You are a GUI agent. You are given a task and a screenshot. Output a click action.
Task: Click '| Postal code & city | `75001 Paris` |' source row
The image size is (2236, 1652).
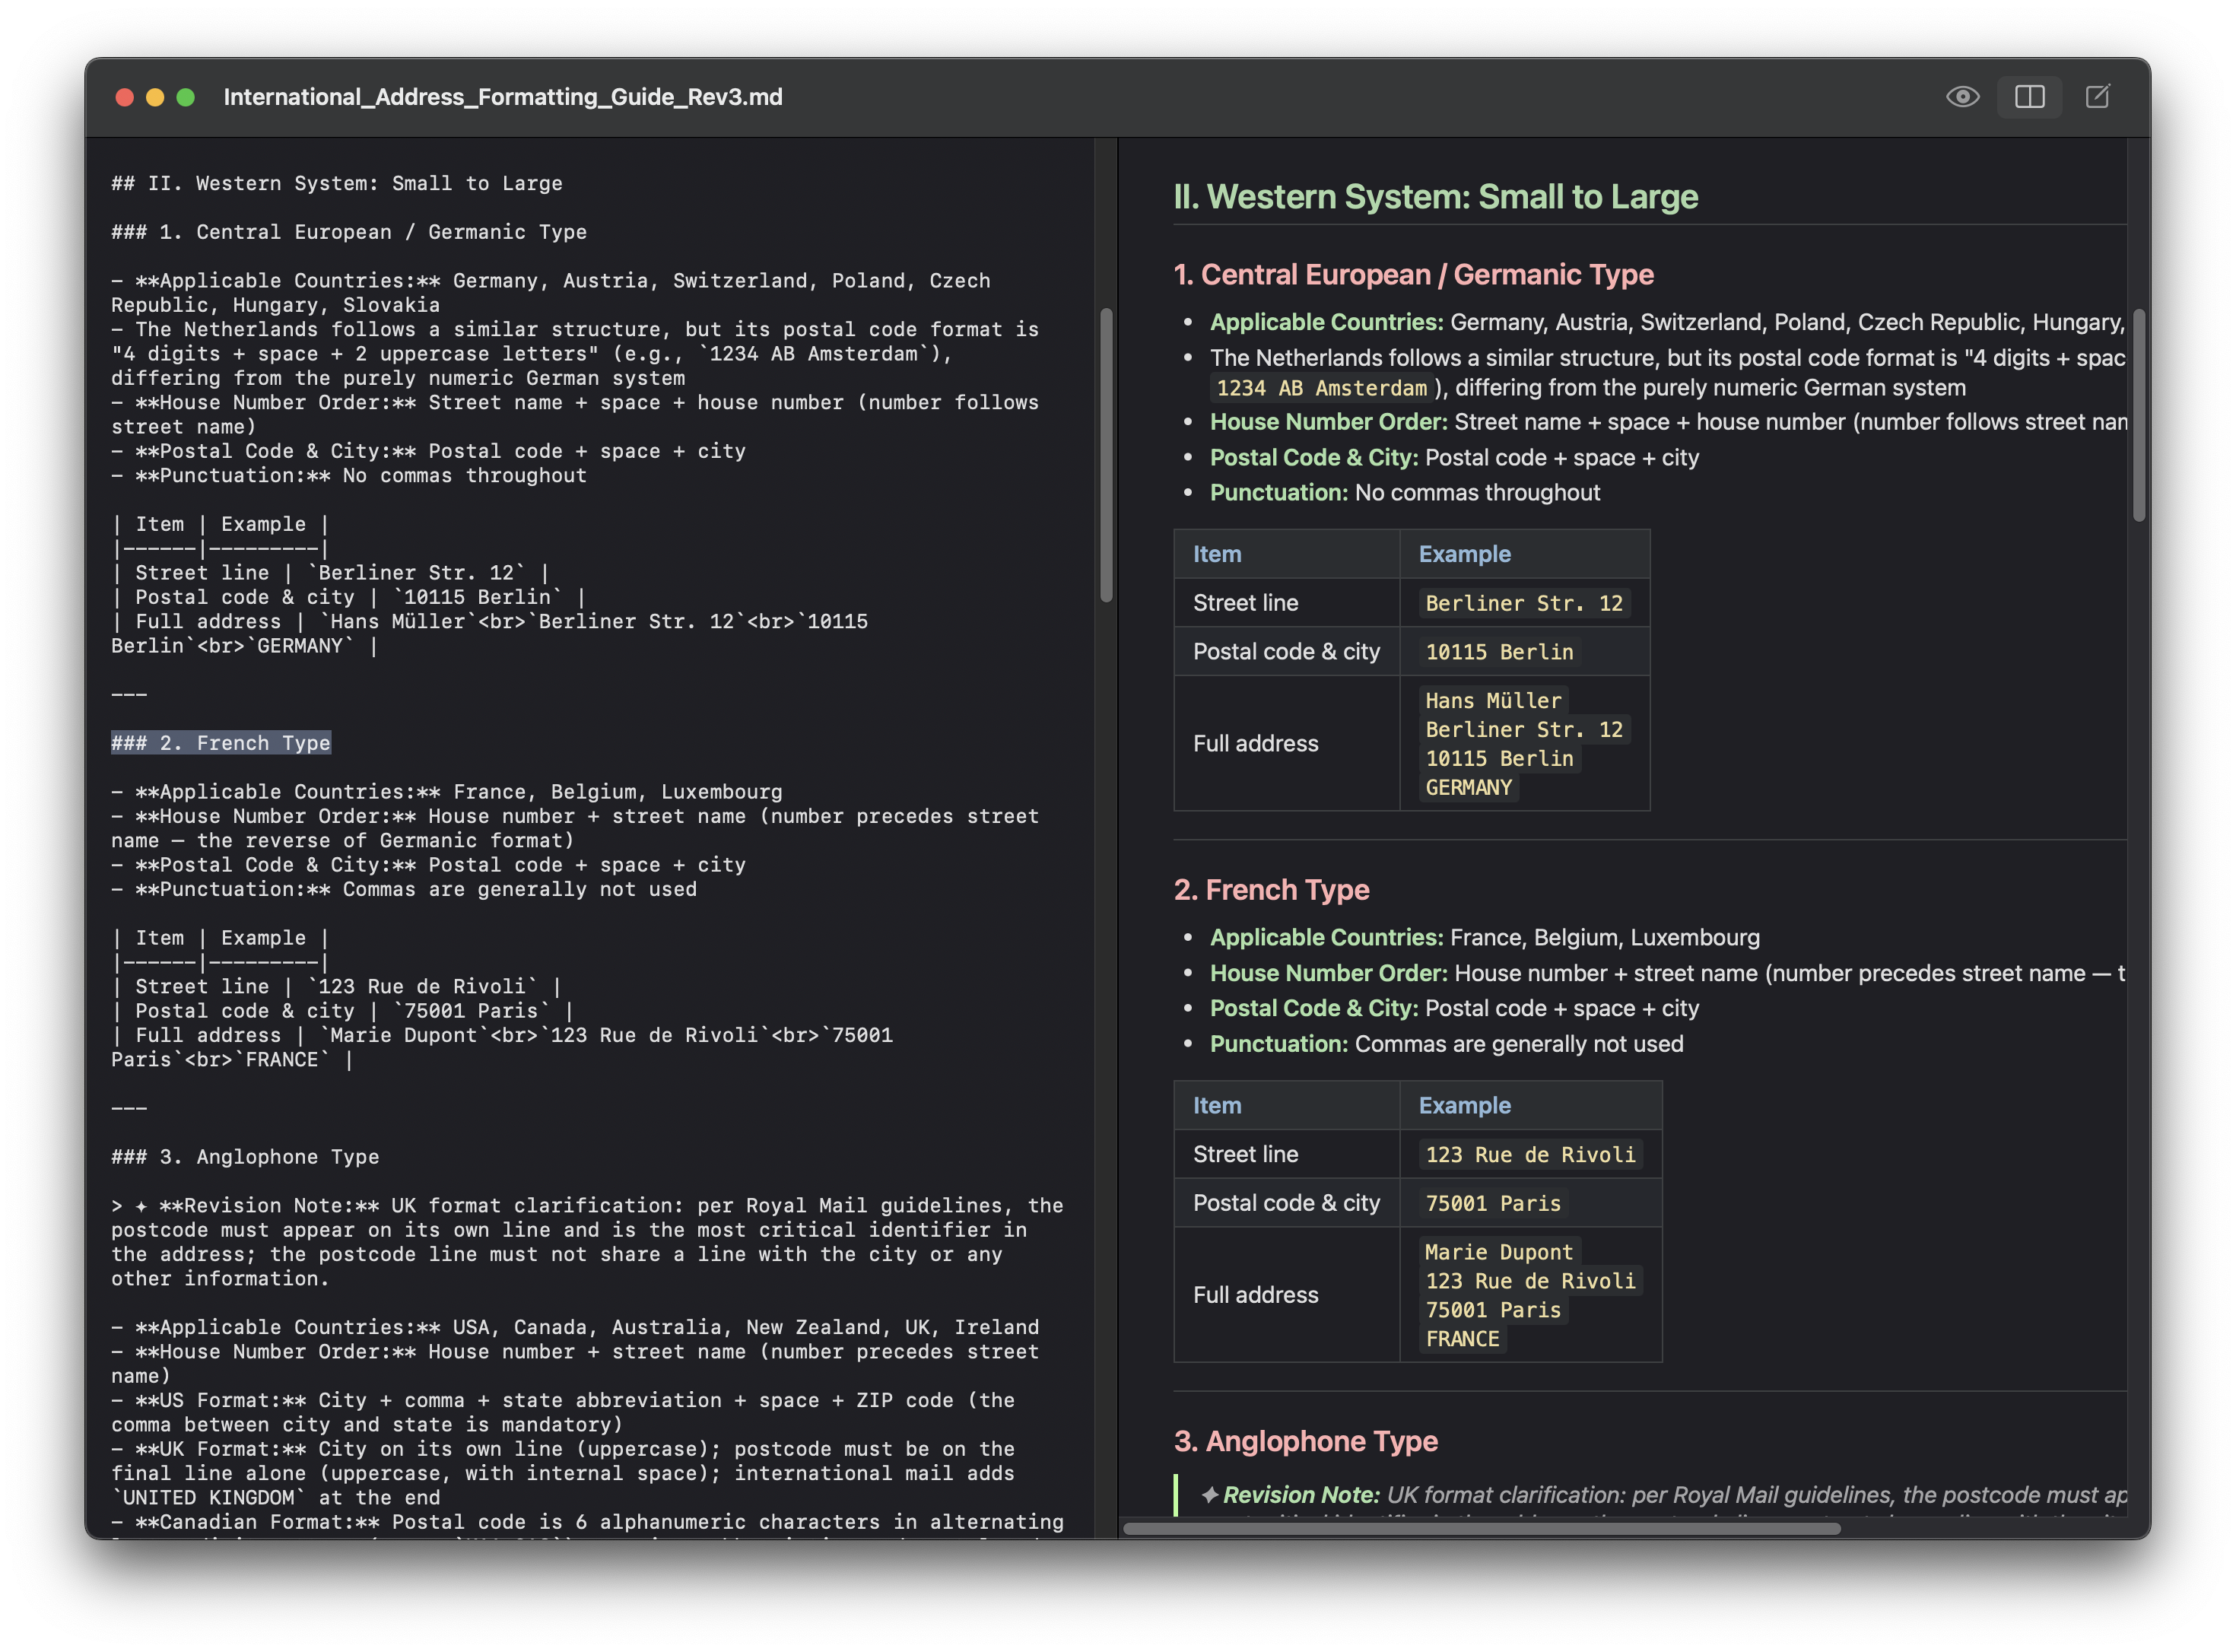[342, 1011]
